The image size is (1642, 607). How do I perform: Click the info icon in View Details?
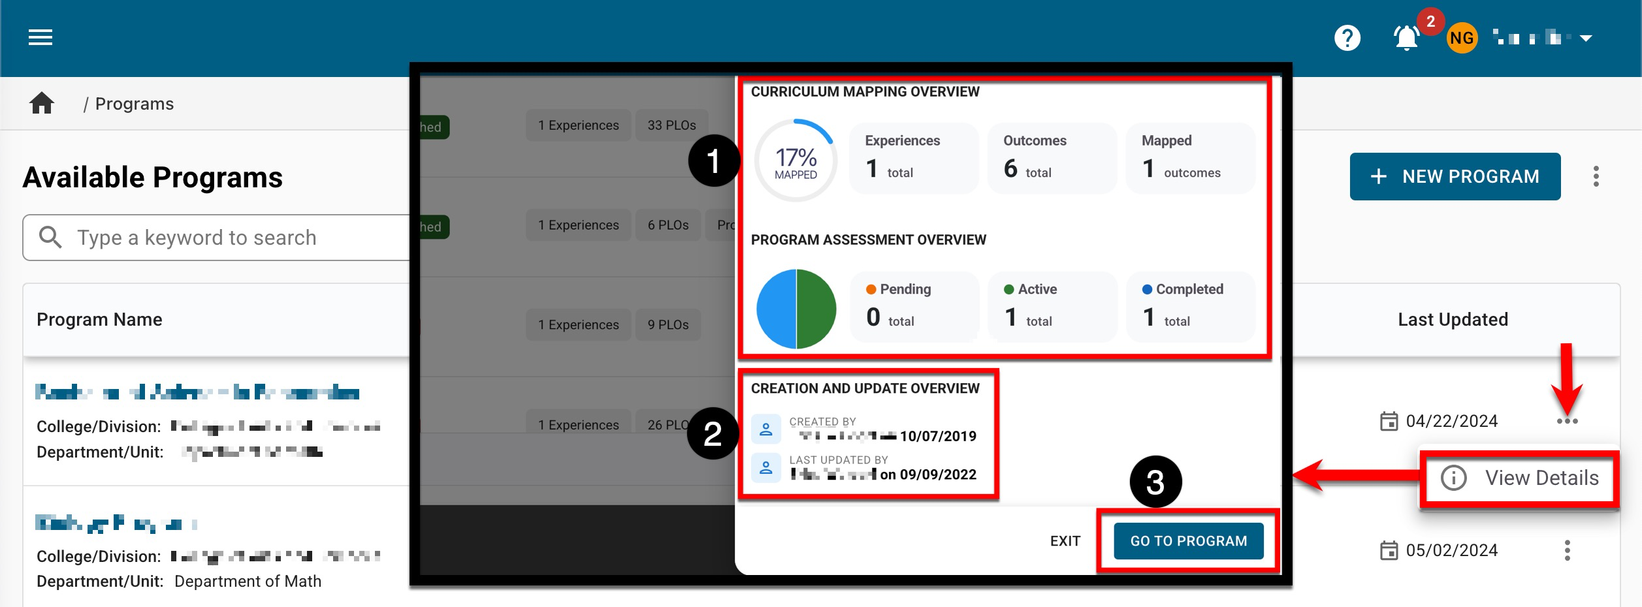tap(1454, 478)
